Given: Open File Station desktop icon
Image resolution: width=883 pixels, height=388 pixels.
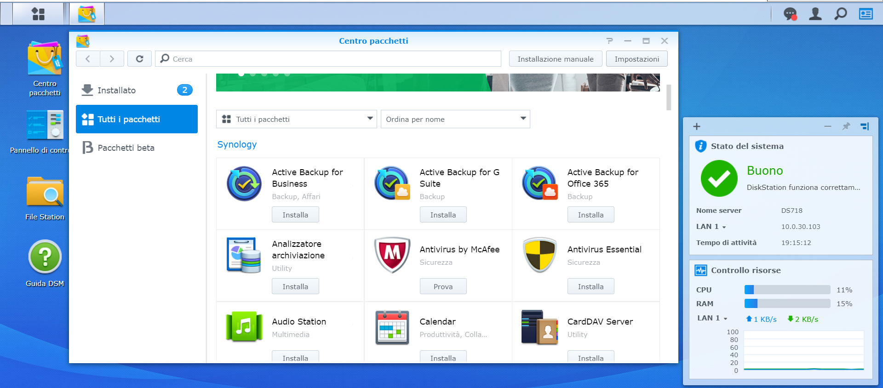Looking at the screenshot, I should [45, 198].
